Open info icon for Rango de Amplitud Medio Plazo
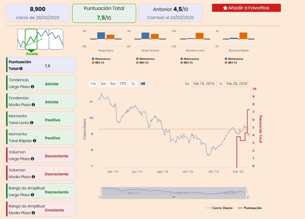Viewport: 305px width, 219px height. (x=33, y=213)
